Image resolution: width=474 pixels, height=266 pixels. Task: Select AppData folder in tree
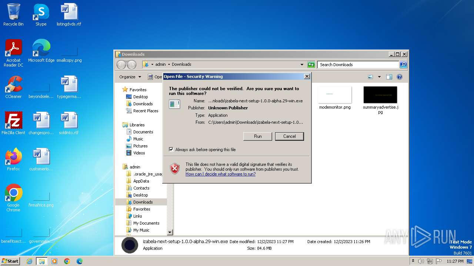pos(141,181)
